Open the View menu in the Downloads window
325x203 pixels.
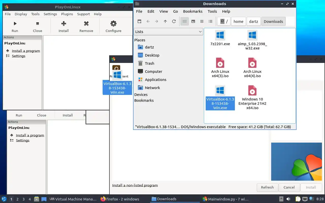pyautogui.click(x=164, y=11)
